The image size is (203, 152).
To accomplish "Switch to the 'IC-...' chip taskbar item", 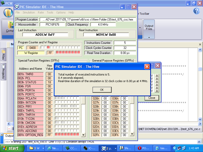I will coord(90,148).
